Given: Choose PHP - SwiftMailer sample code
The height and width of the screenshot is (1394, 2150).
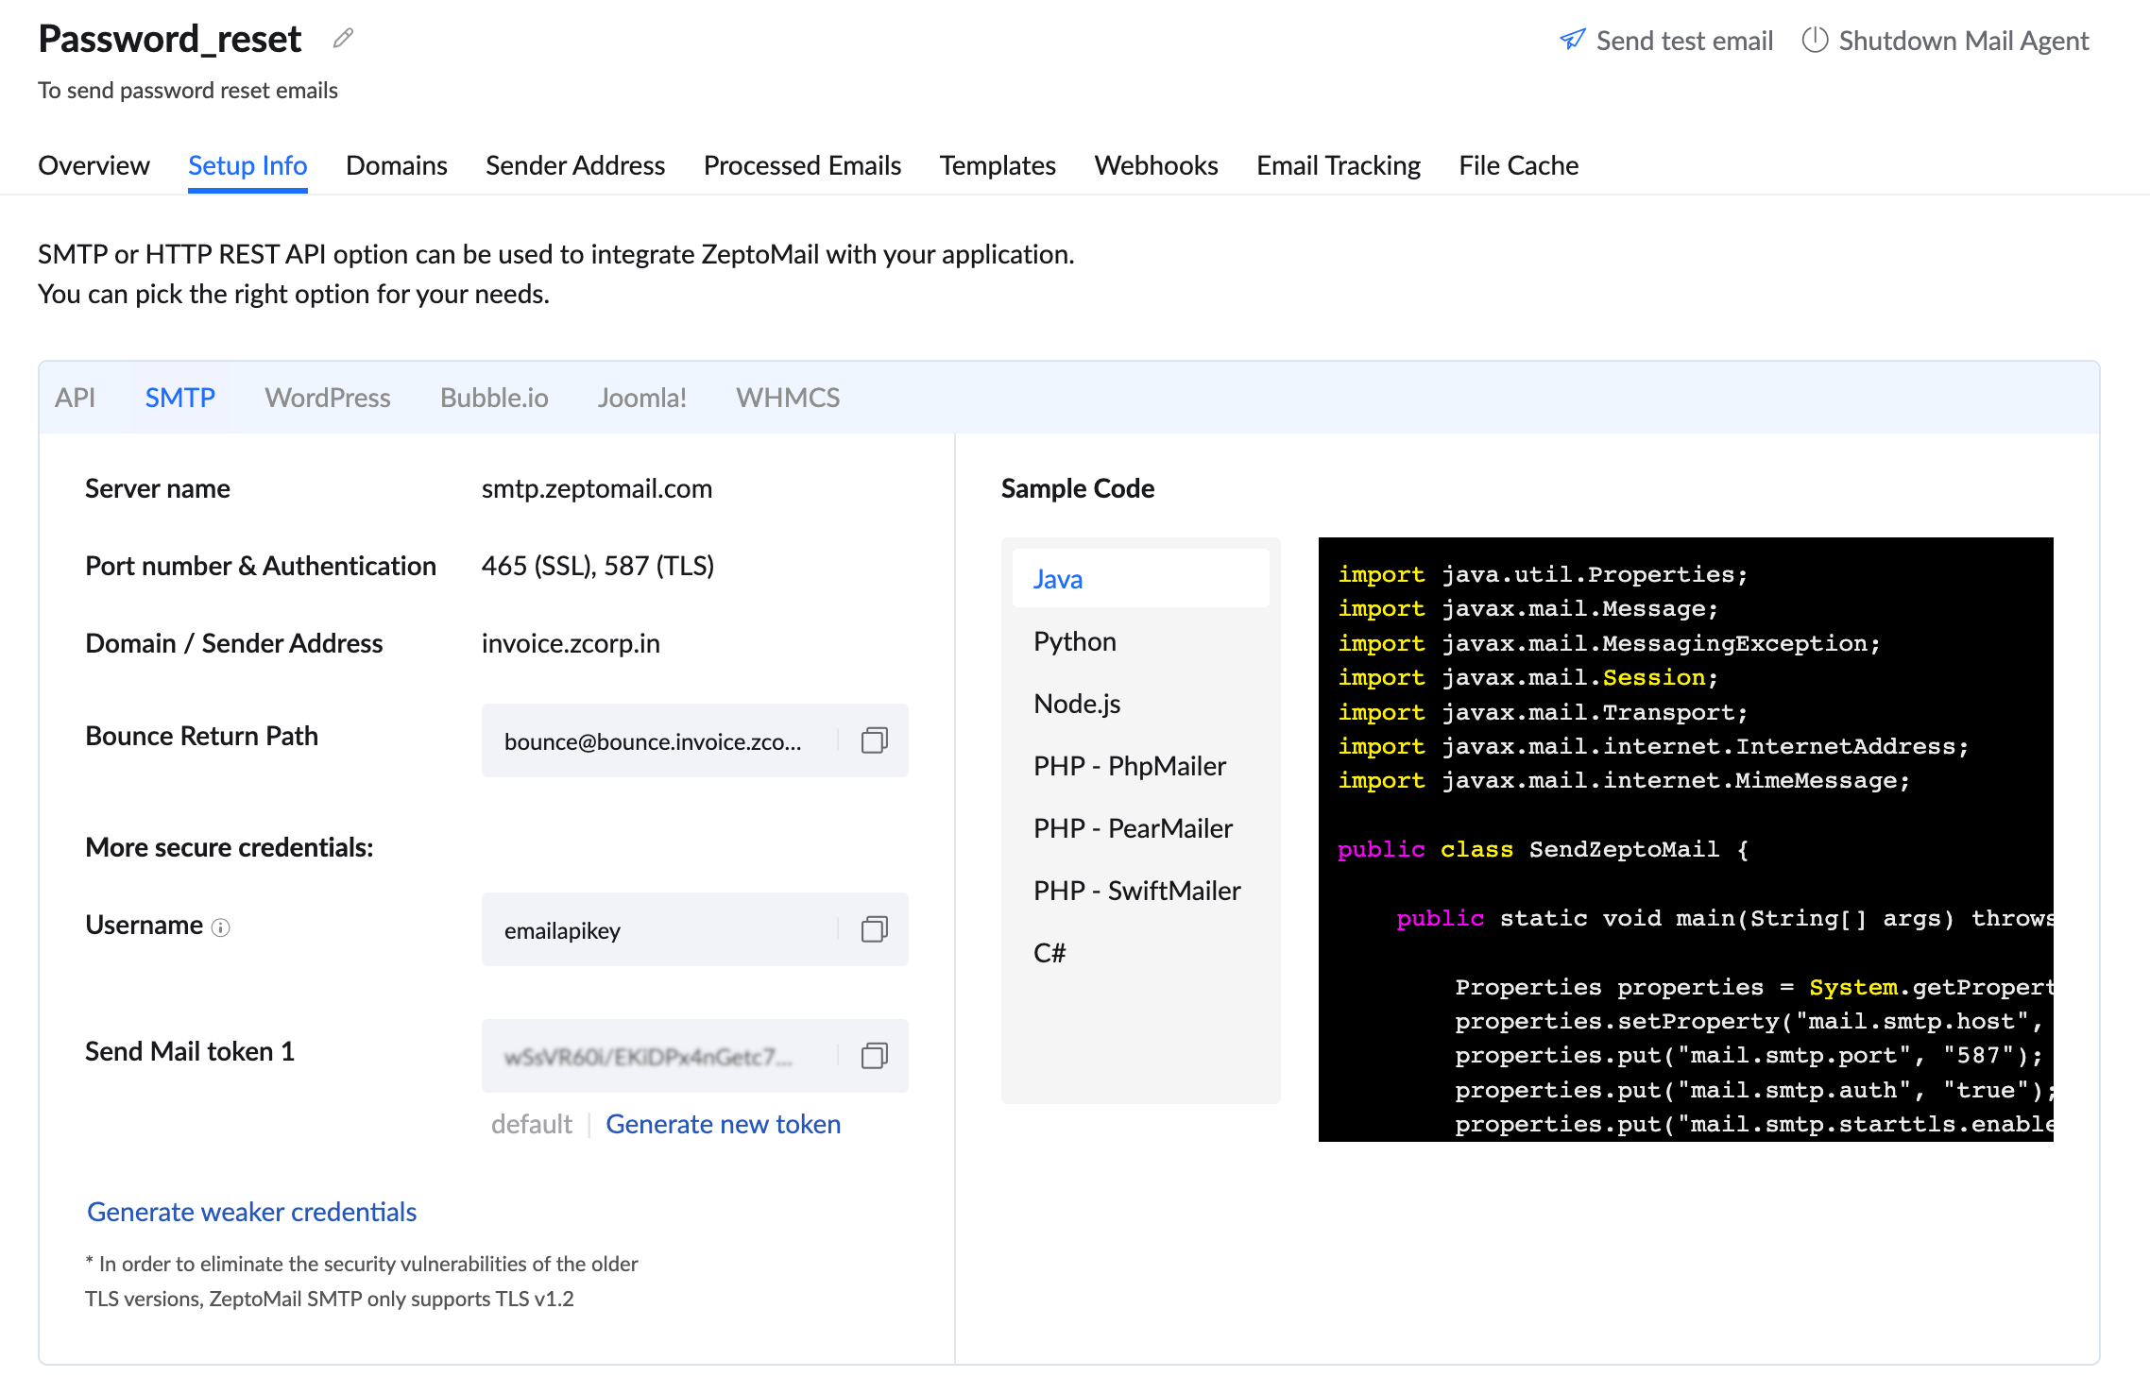Looking at the screenshot, I should tap(1136, 891).
